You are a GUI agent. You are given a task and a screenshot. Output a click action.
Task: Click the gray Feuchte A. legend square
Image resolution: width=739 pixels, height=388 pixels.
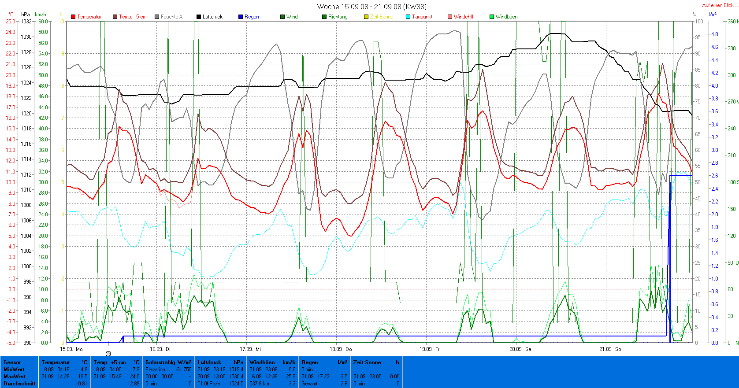[x=157, y=17]
